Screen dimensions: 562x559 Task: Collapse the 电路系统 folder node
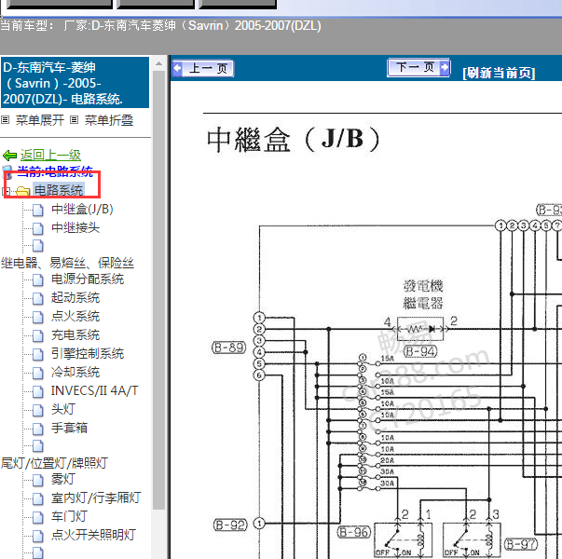pyautogui.click(x=7, y=191)
